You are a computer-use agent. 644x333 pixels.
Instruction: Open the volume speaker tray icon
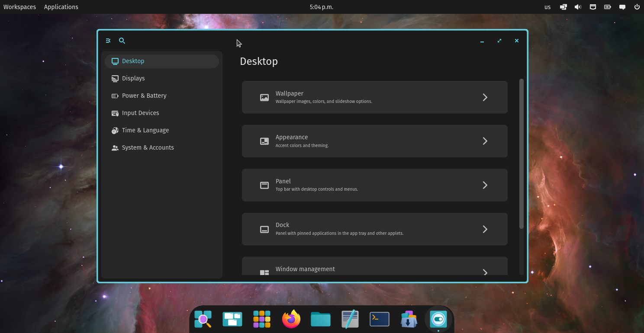pyautogui.click(x=578, y=7)
